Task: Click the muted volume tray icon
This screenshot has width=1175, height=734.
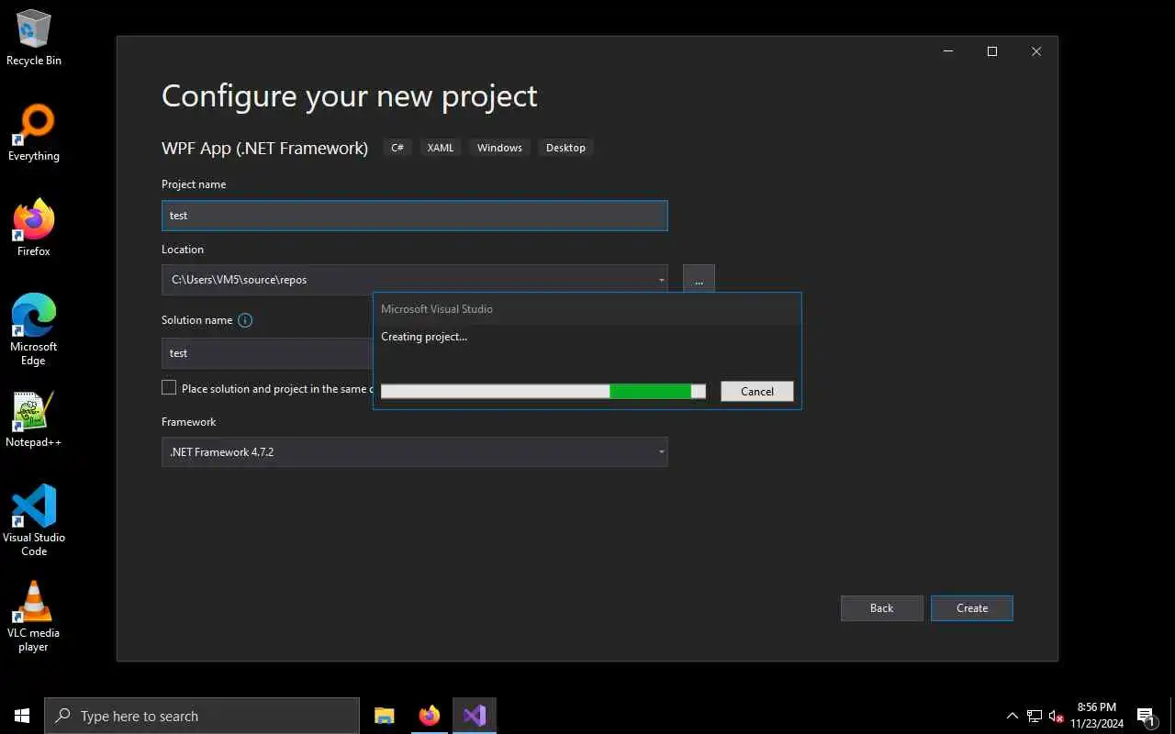Action: (1056, 716)
